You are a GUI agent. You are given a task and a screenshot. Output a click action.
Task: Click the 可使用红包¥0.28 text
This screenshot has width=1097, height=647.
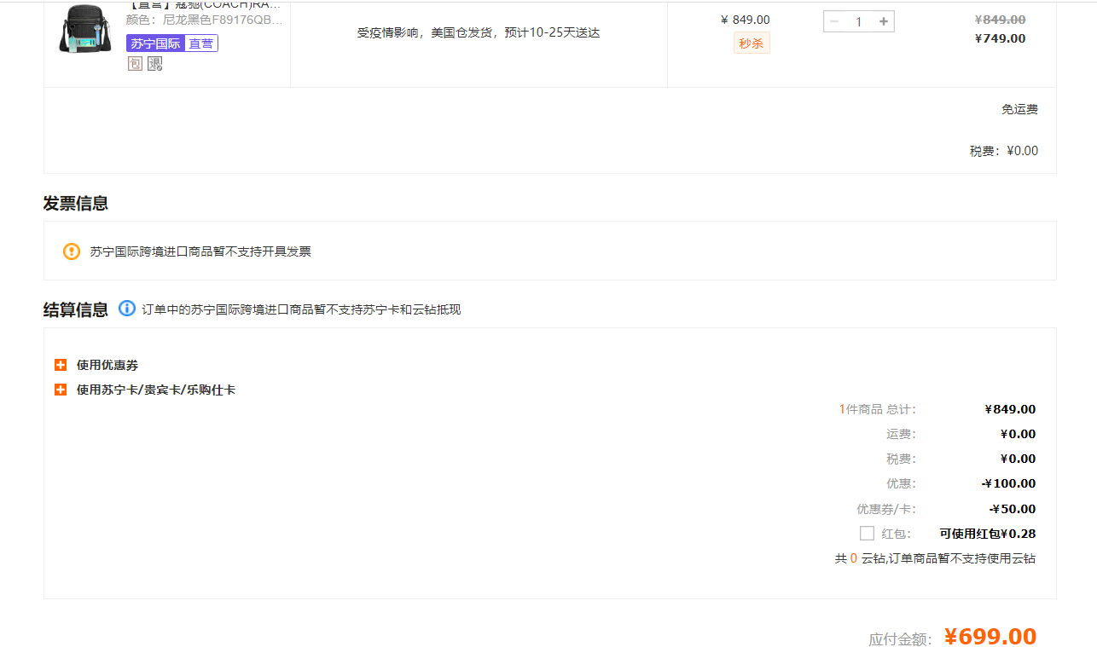[x=988, y=534]
